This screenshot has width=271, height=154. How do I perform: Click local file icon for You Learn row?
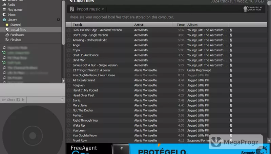231,130
